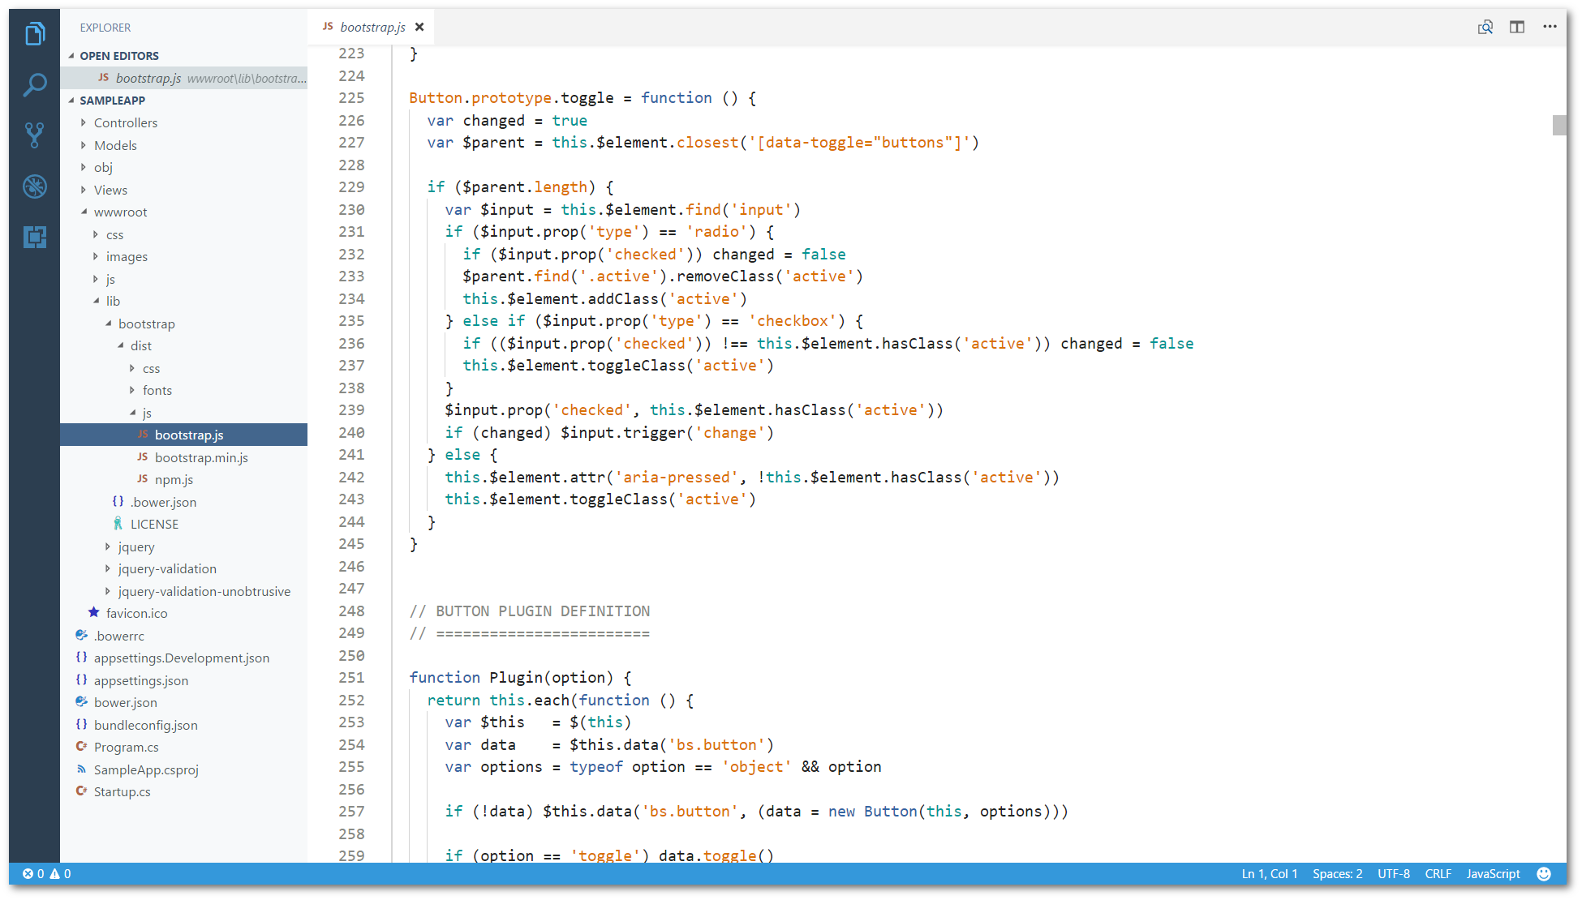Open the Search view icon
The width and height of the screenshot is (1582, 900).
[x=34, y=84]
